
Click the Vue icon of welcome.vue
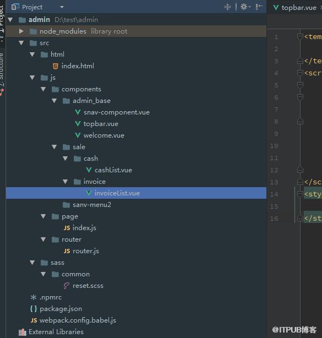pos(78,135)
